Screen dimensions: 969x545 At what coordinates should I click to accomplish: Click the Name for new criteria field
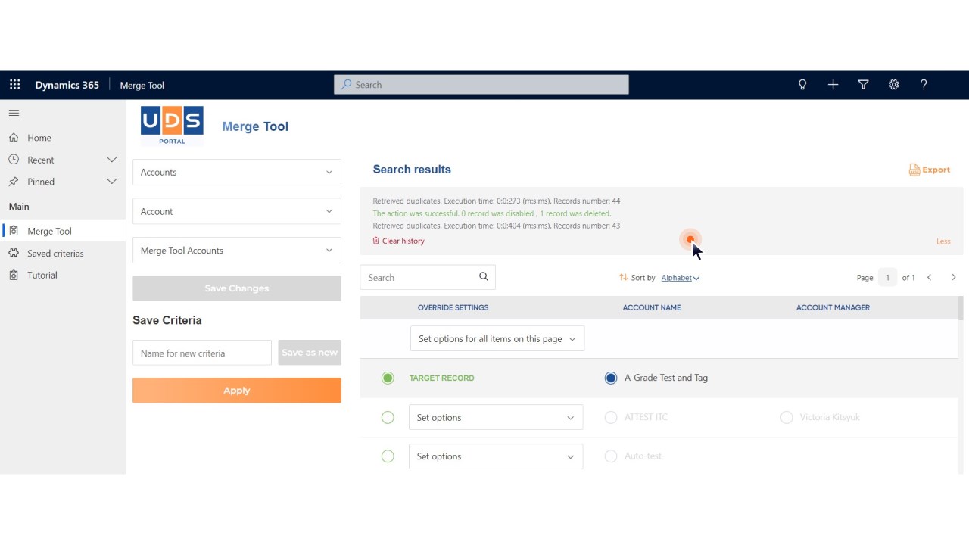click(x=202, y=353)
